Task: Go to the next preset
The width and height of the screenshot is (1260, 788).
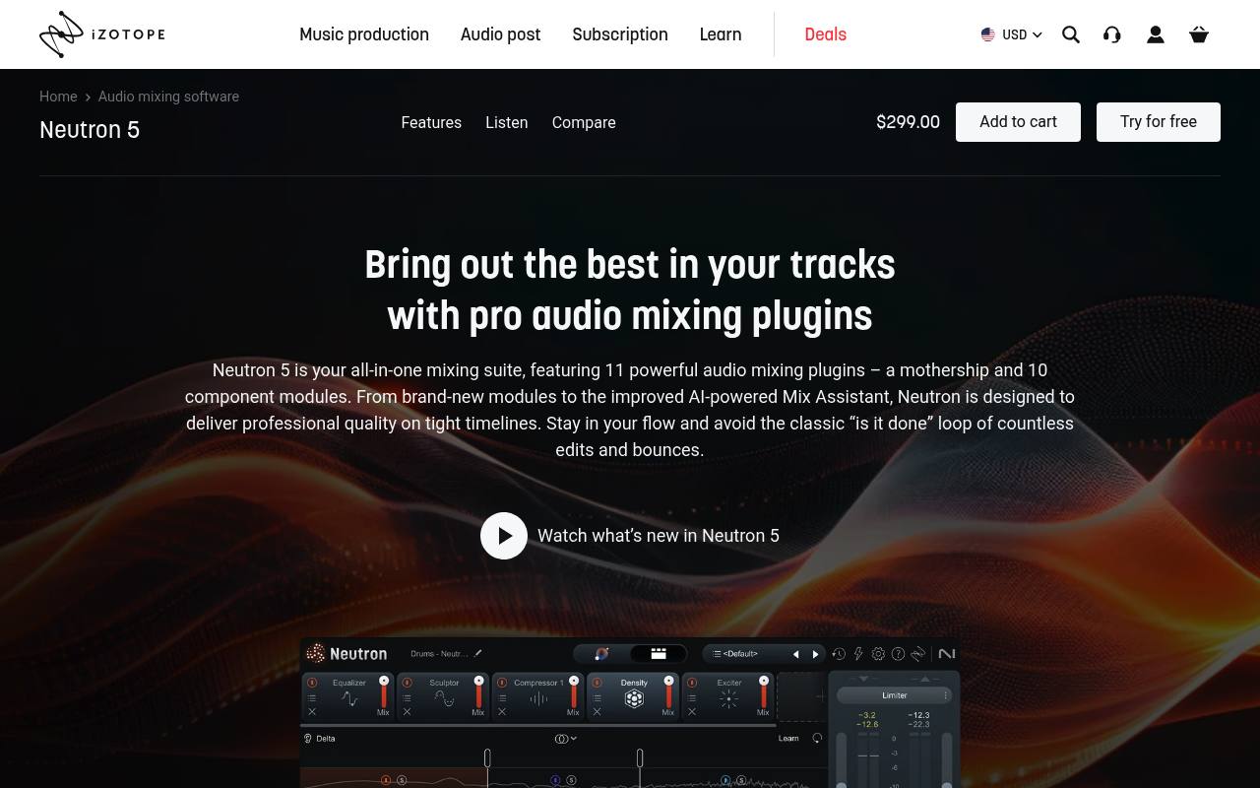Action: [x=815, y=654]
